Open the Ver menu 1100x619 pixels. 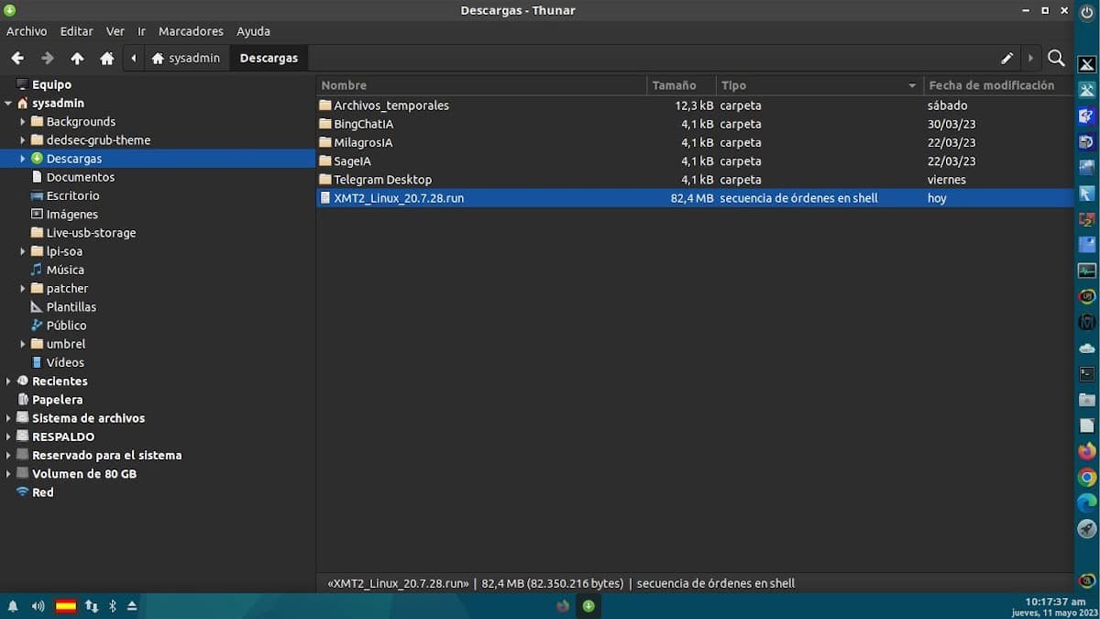[115, 31]
